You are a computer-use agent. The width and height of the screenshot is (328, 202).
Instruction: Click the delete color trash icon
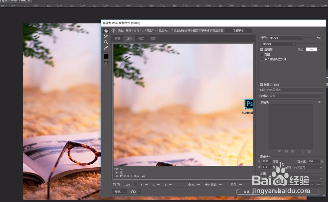pyautogui.click(x=309, y=151)
